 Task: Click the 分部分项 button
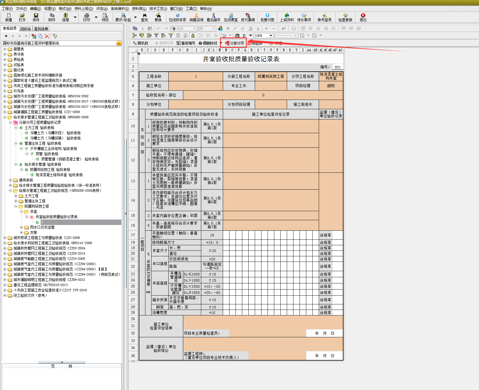click(x=234, y=43)
